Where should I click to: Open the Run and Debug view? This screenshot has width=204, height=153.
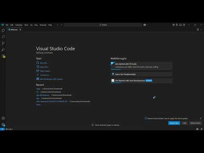click(3, 49)
